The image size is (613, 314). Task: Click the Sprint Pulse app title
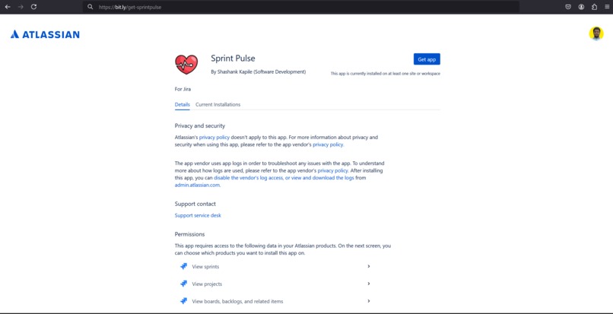[x=233, y=59]
